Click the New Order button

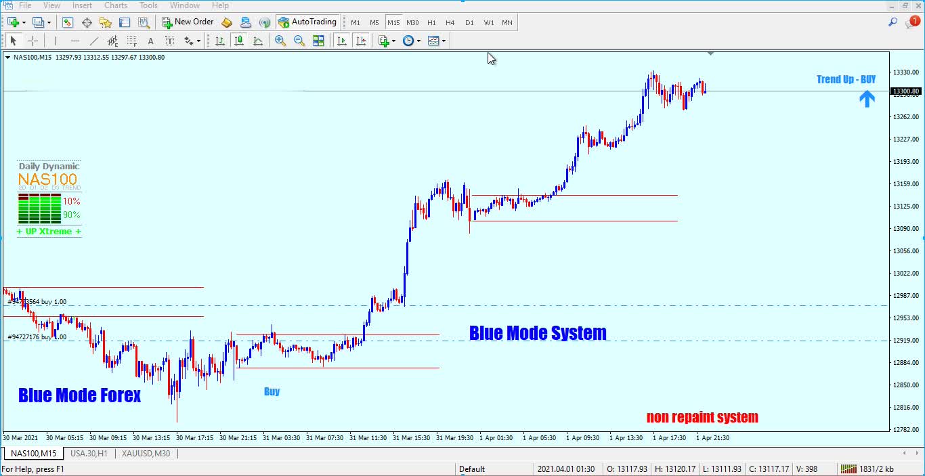pos(188,22)
